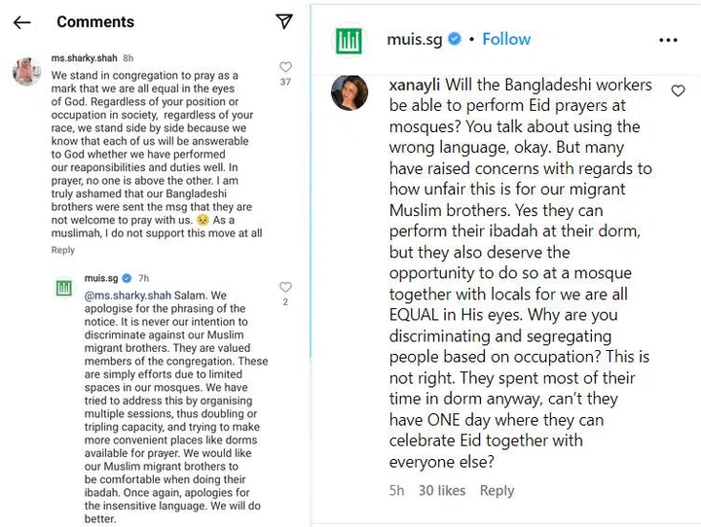Like ms.sharky.shah's comment with heart

pyautogui.click(x=285, y=67)
